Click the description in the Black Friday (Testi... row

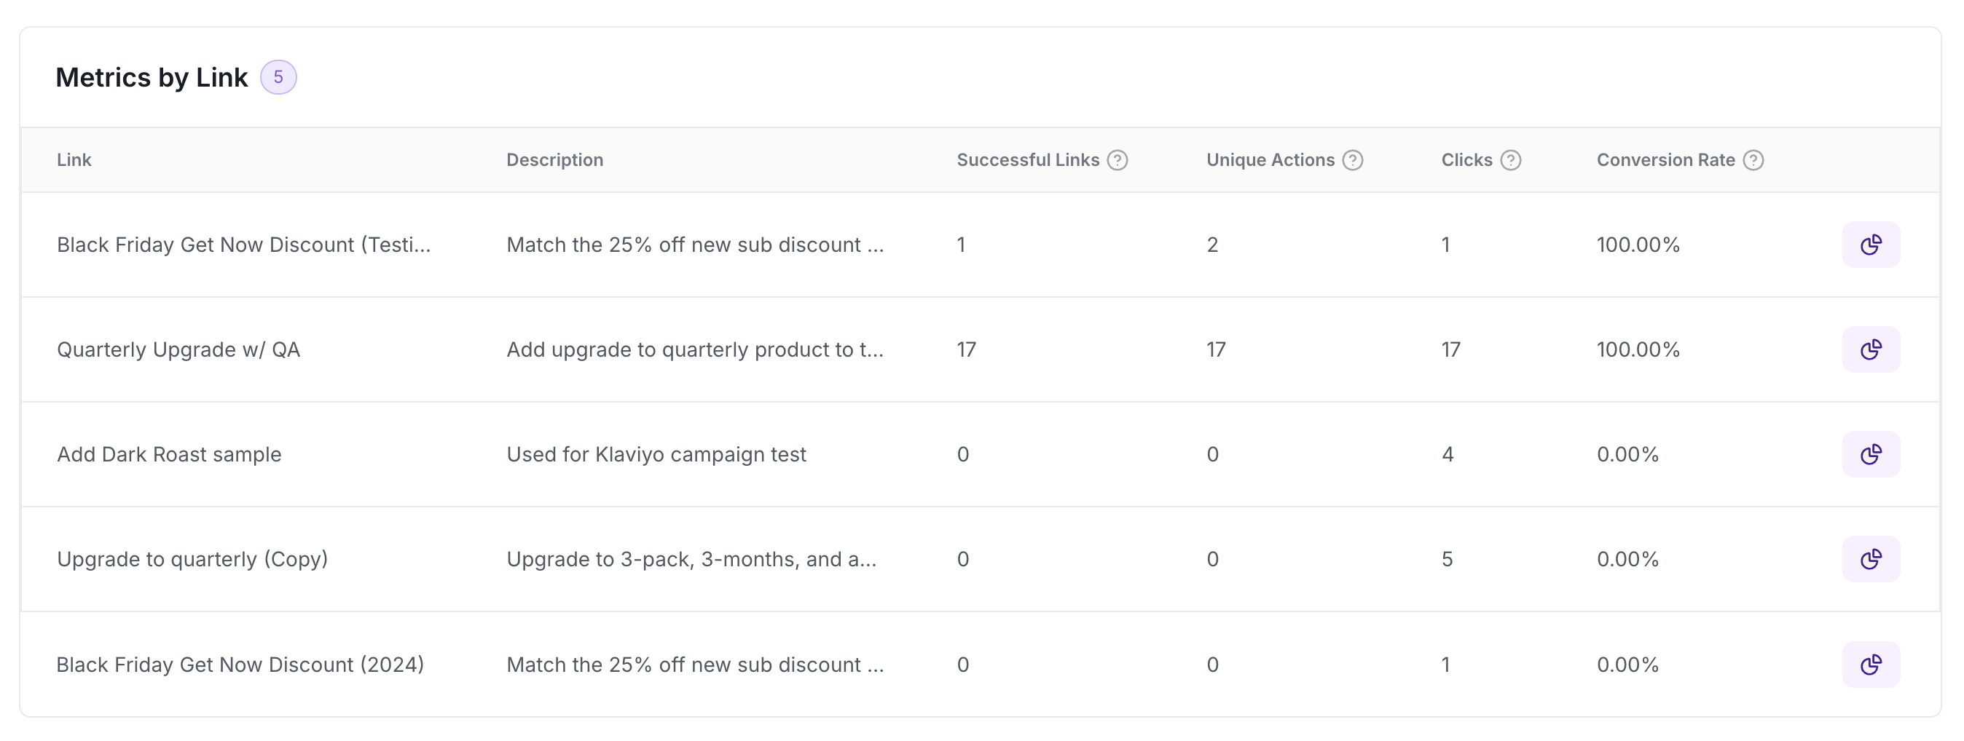[x=694, y=245]
